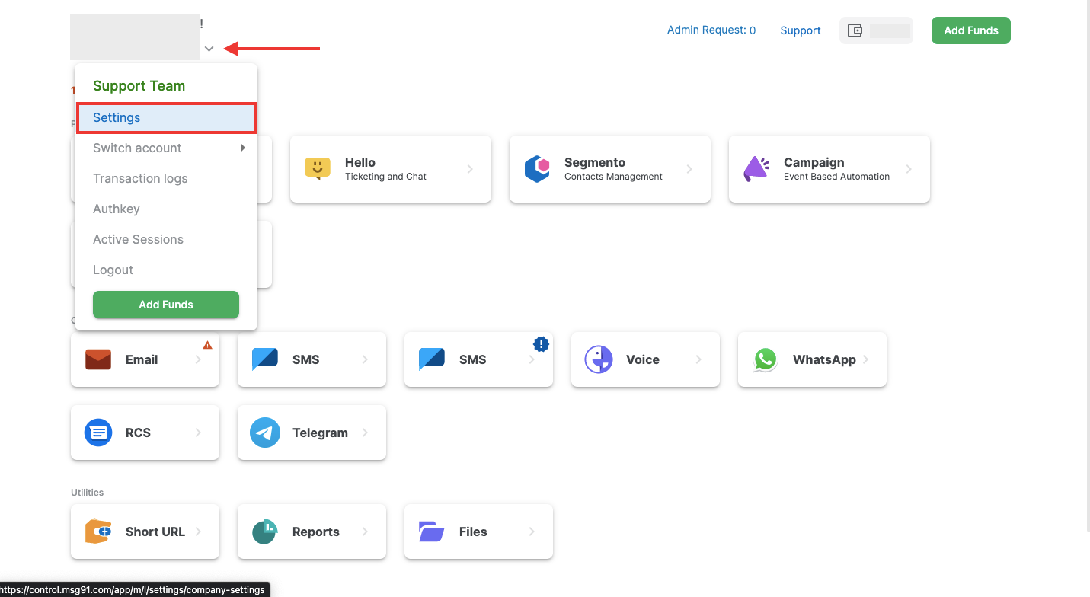
Task: Click the chevron on the Segmento card
Action: (x=689, y=169)
